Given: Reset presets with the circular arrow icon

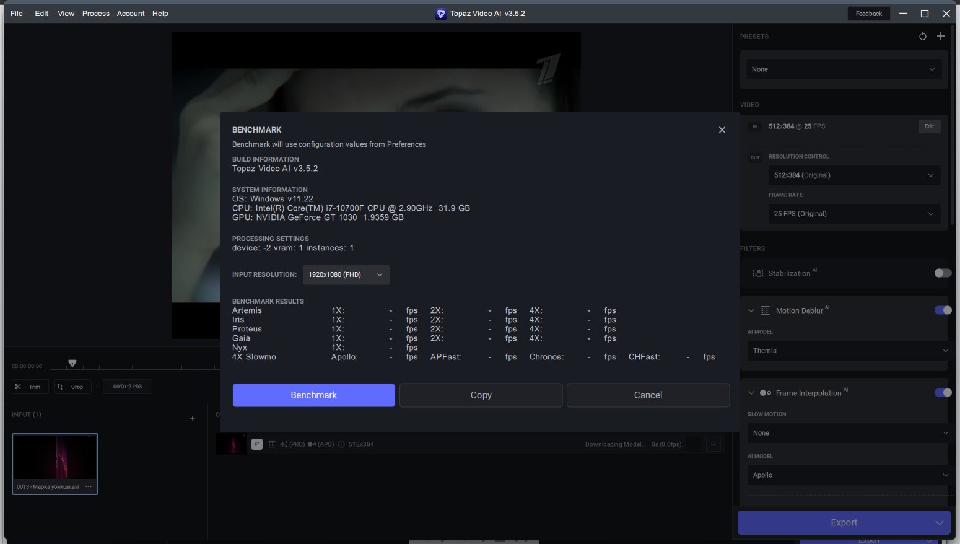Looking at the screenshot, I should click(923, 37).
